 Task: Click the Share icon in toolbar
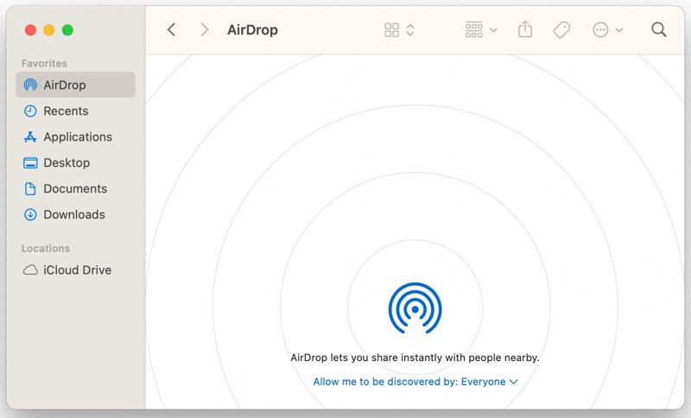click(525, 30)
